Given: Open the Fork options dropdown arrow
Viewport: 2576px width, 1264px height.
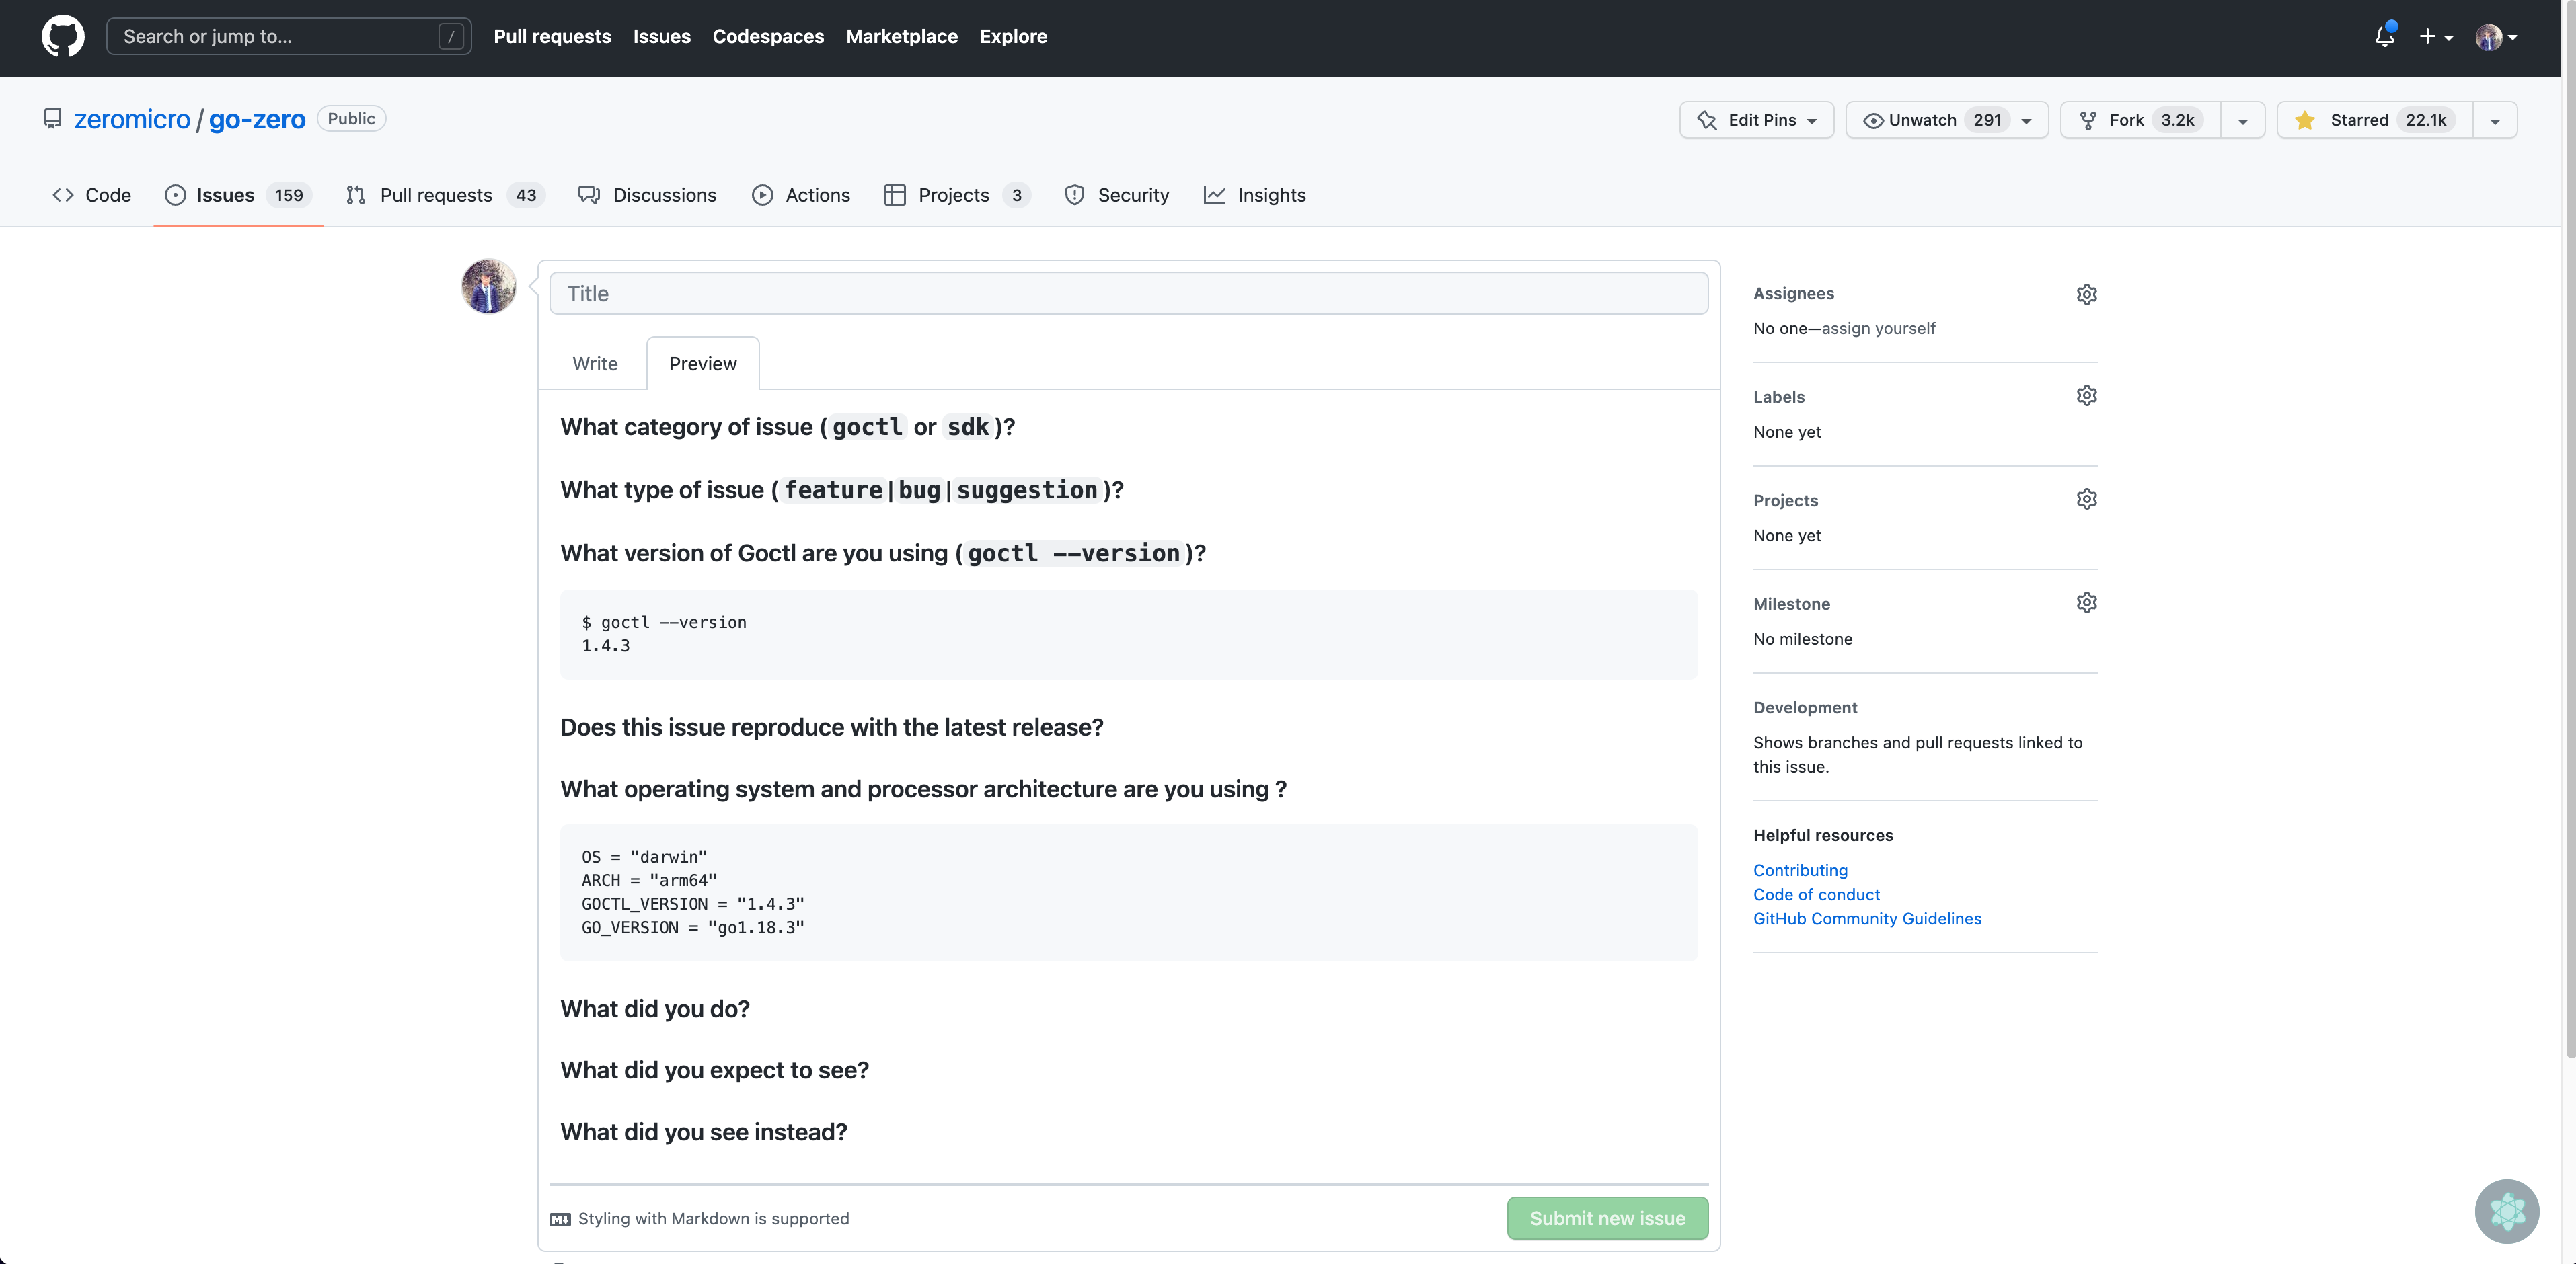Looking at the screenshot, I should coord(2243,119).
